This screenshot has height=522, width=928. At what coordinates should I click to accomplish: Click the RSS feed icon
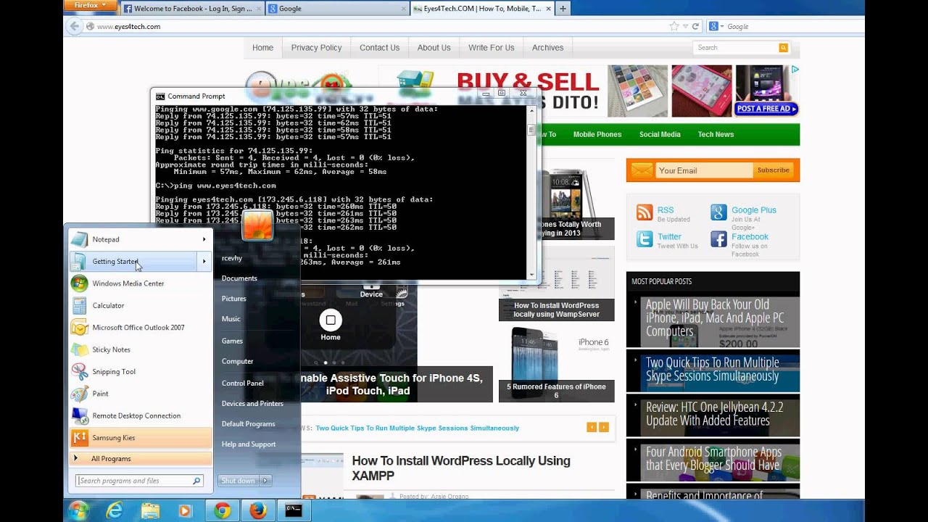(645, 212)
